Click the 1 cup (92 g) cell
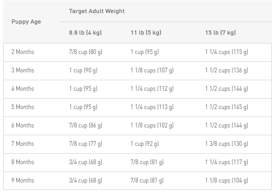Viewport: 275px width, 193px height. click(x=145, y=144)
